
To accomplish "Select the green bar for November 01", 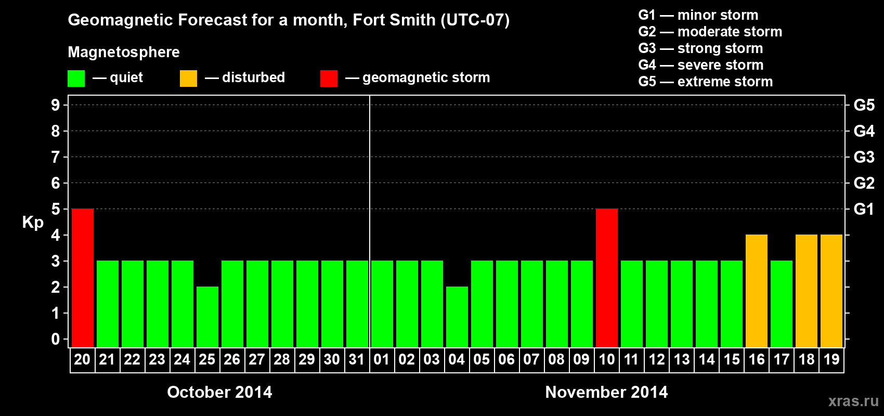I will [382, 304].
